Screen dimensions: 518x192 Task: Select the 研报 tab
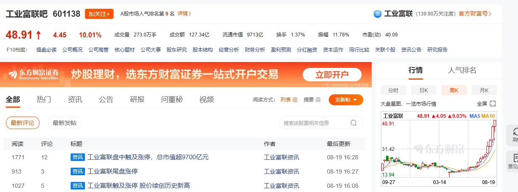click(137, 100)
